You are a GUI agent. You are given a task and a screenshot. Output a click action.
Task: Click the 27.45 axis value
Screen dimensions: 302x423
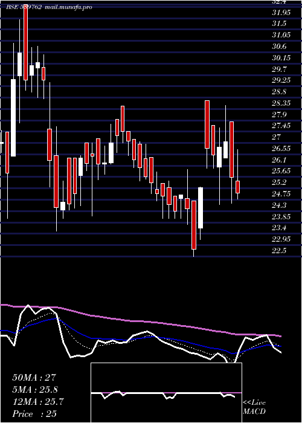pyautogui.click(x=281, y=126)
